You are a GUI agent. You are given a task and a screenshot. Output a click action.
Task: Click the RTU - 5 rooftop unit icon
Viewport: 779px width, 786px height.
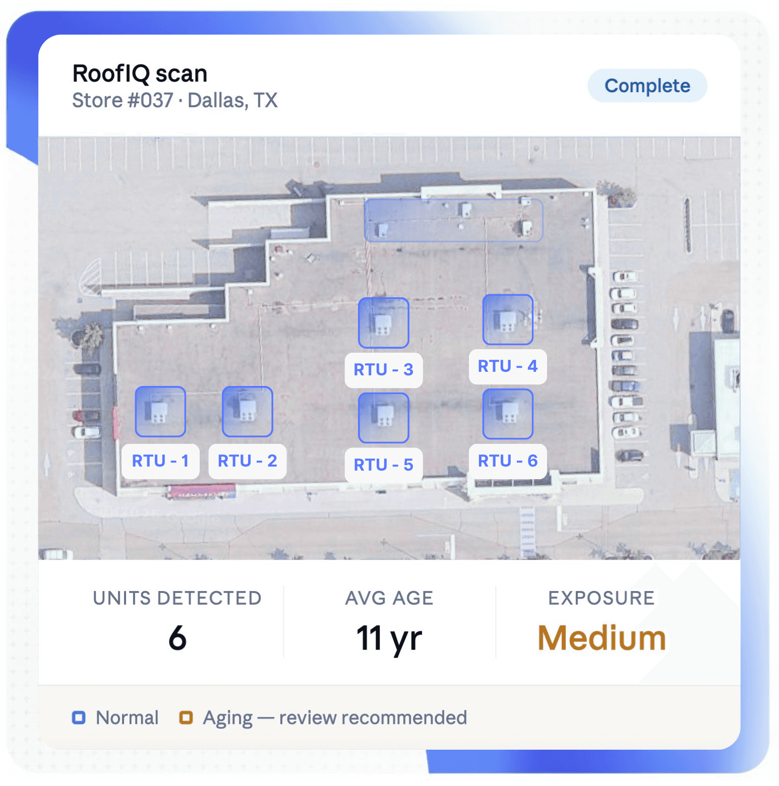[x=383, y=418]
